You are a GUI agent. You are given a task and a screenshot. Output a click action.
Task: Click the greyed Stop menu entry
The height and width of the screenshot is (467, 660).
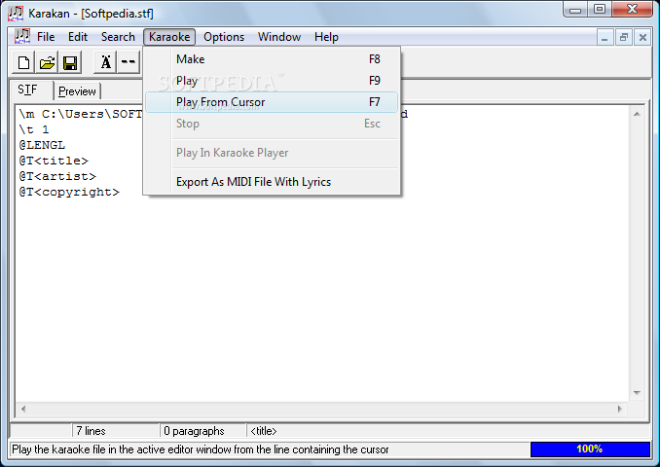[272, 124]
